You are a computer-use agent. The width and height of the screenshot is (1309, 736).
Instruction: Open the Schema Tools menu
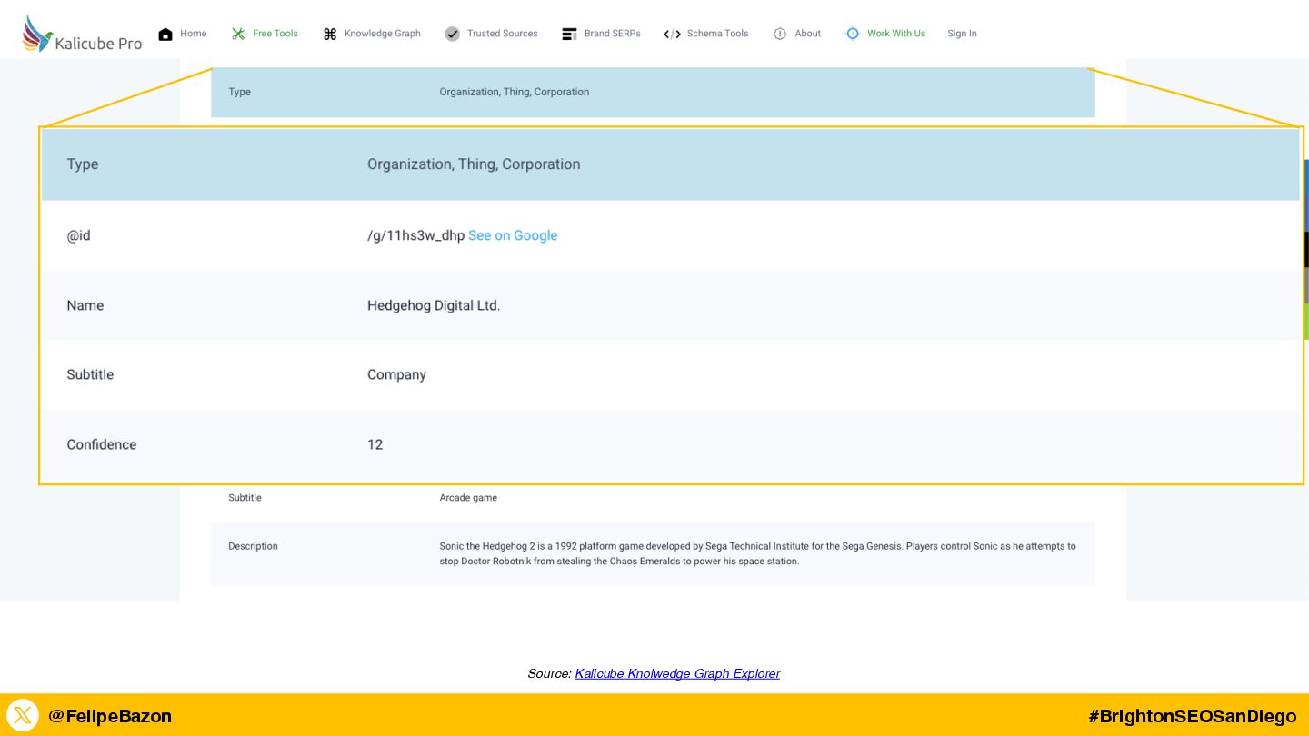click(718, 34)
